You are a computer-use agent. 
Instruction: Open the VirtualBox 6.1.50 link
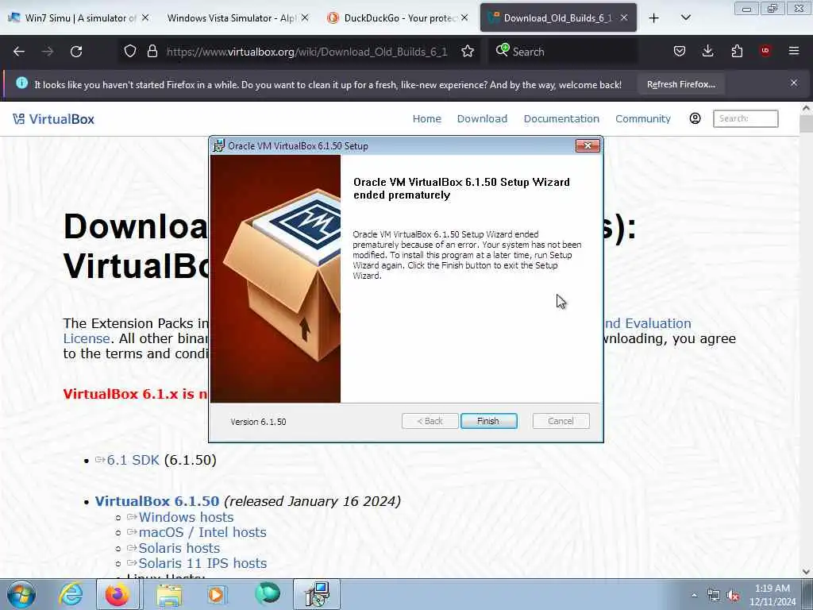point(157,501)
